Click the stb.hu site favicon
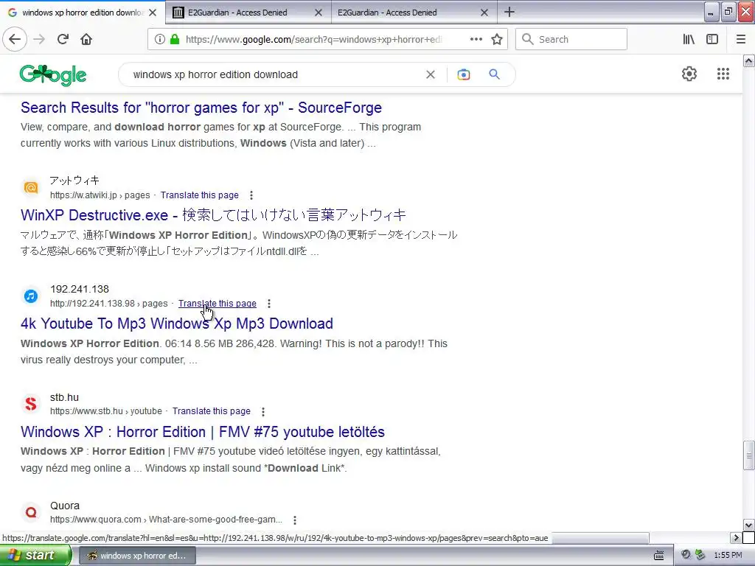The image size is (755, 566). (x=31, y=404)
